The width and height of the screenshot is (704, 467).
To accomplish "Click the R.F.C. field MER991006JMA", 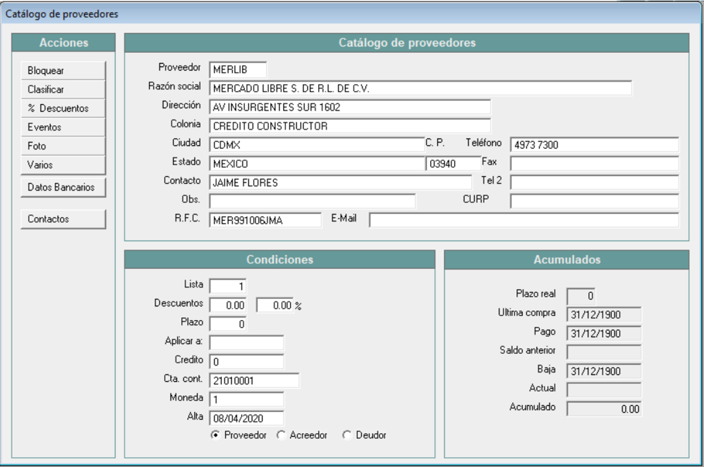I will (x=265, y=220).
